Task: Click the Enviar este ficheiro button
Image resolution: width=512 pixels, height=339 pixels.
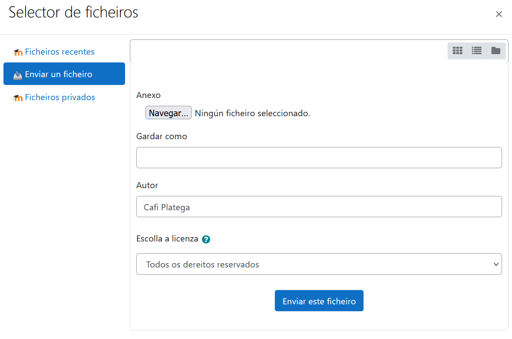Action: (x=319, y=301)
